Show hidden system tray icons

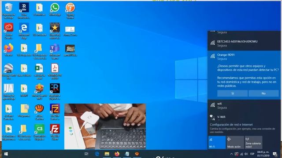231,154
